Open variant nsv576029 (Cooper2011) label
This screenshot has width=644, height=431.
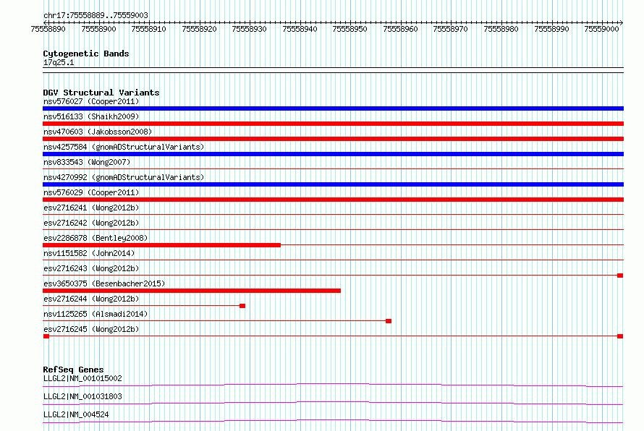coord(91,192)
